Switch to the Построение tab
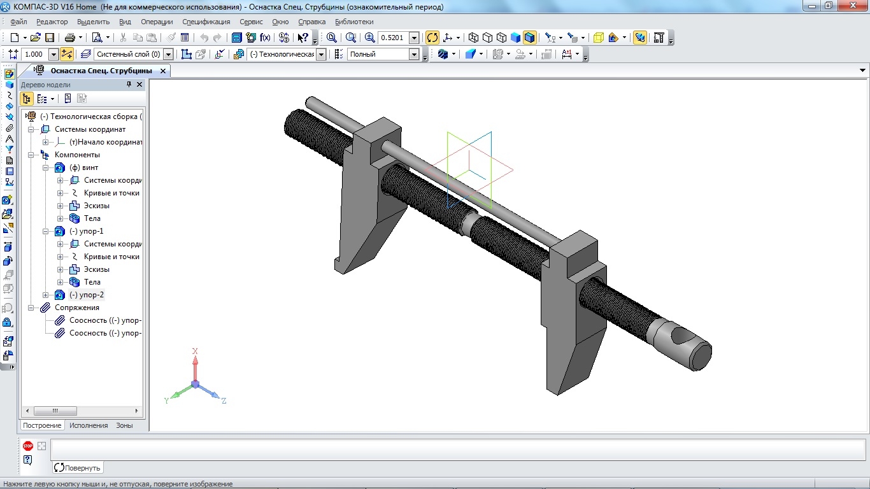The image size is (870, 489). (43, 425)
